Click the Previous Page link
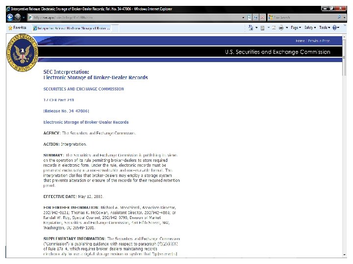 pos(319,41)
